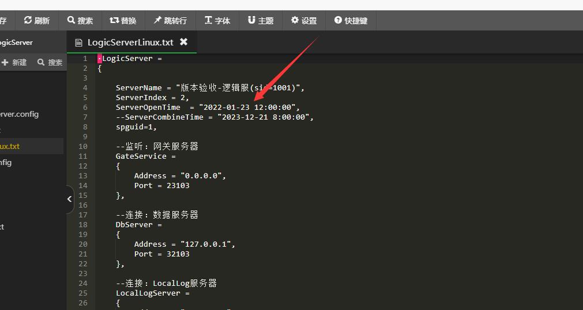Click line number 6 in the gutter
Image resolution: width=583 pixels, height=310 pixels.
[85, 107]
